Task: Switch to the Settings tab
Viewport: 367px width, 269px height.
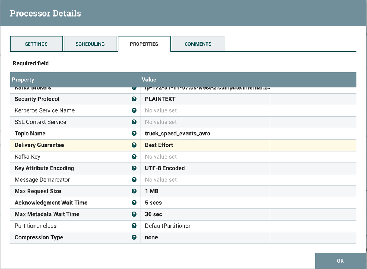Action: [36, 44]
